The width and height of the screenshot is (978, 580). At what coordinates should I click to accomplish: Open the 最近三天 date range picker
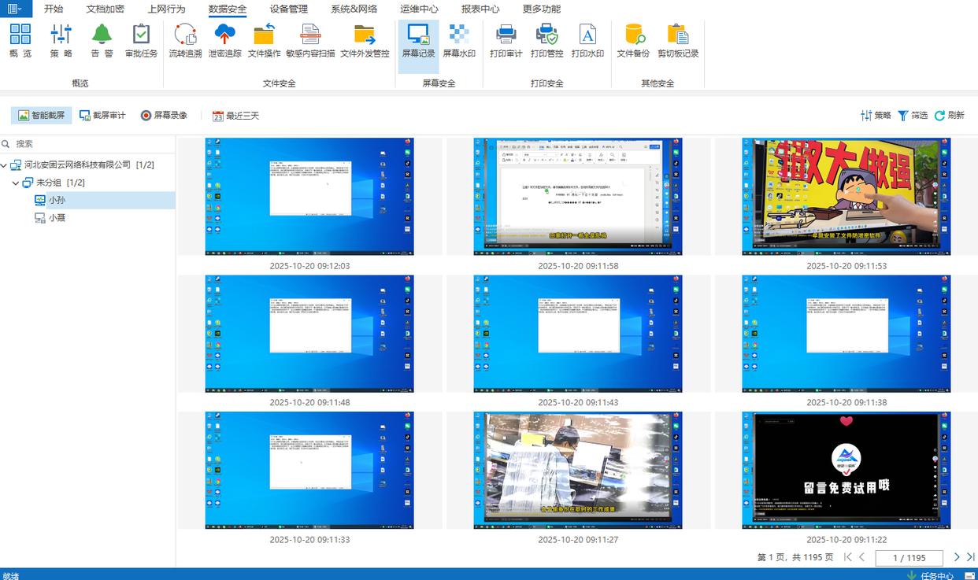[x=235, y=116]
